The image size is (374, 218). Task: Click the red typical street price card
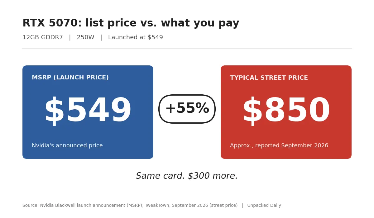[286, 112]
